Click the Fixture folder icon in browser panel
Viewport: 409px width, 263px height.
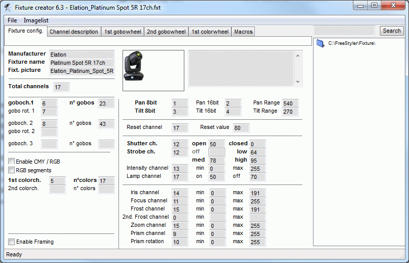point(320,43)
